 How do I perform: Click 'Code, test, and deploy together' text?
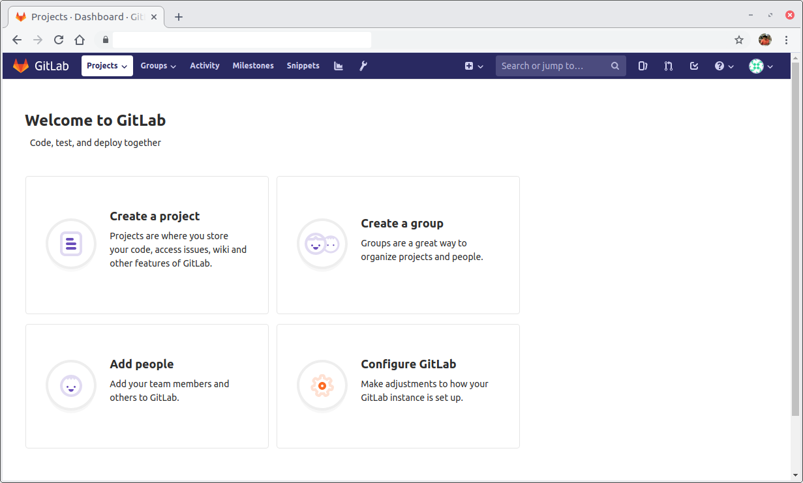tap(95, 143)
